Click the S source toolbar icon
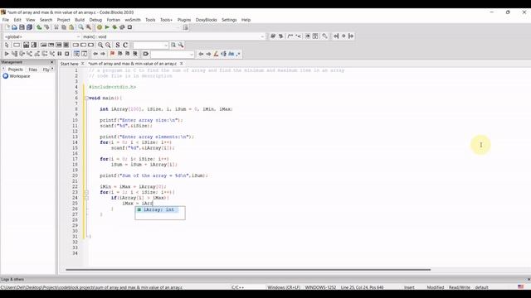Screen dimensions: 531x298 pyautogui.click(x=118, y=45)
